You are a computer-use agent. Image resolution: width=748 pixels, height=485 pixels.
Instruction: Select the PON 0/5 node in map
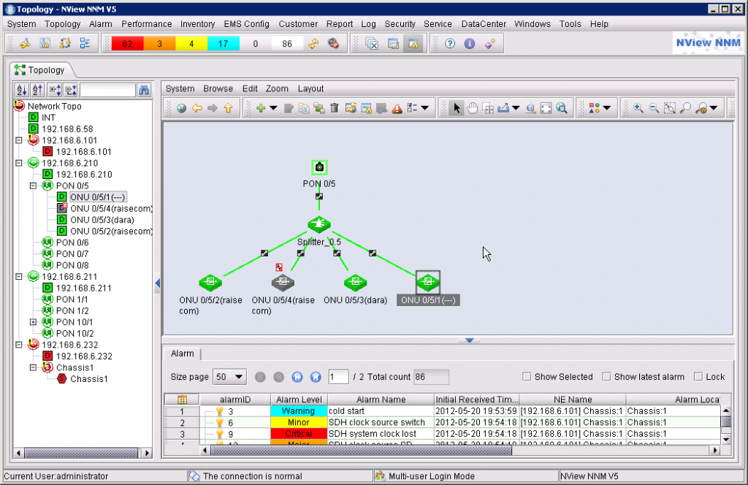click(x=320, y=167)
